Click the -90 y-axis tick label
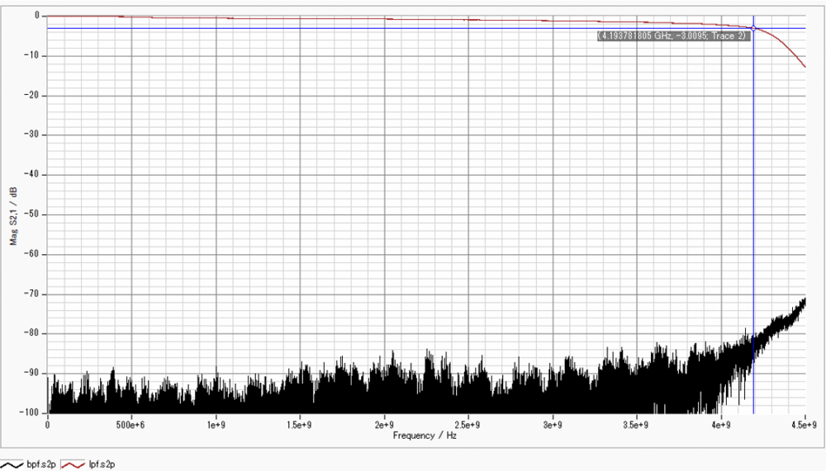826x471 pixels. coord(33,373)
